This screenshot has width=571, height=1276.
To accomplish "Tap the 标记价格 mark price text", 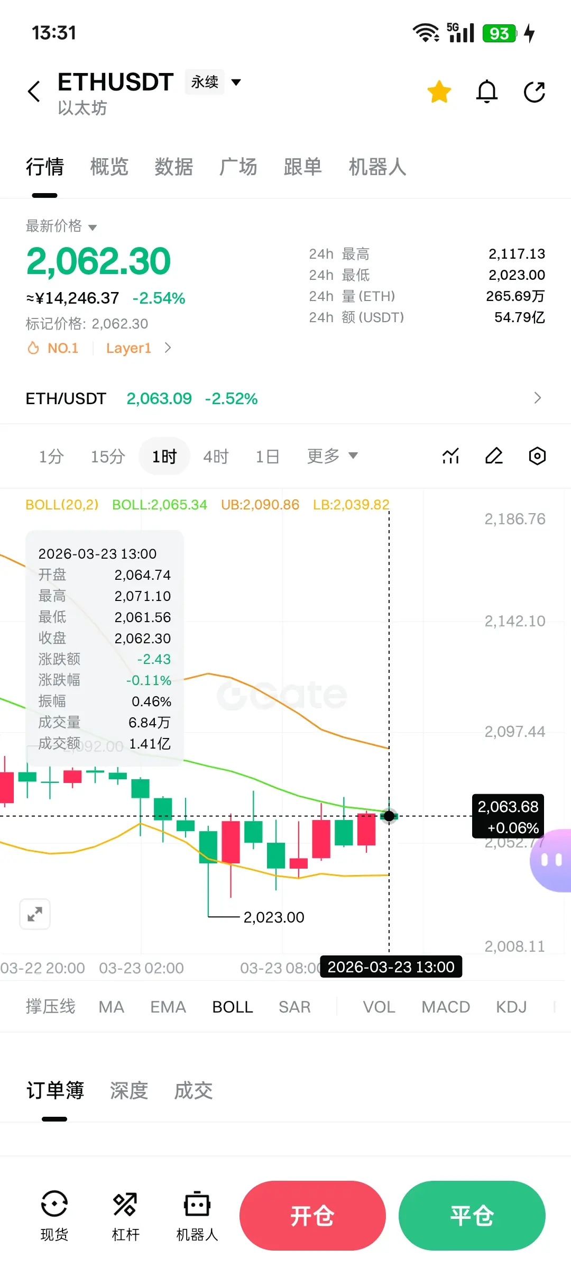I will coord(87,324).
